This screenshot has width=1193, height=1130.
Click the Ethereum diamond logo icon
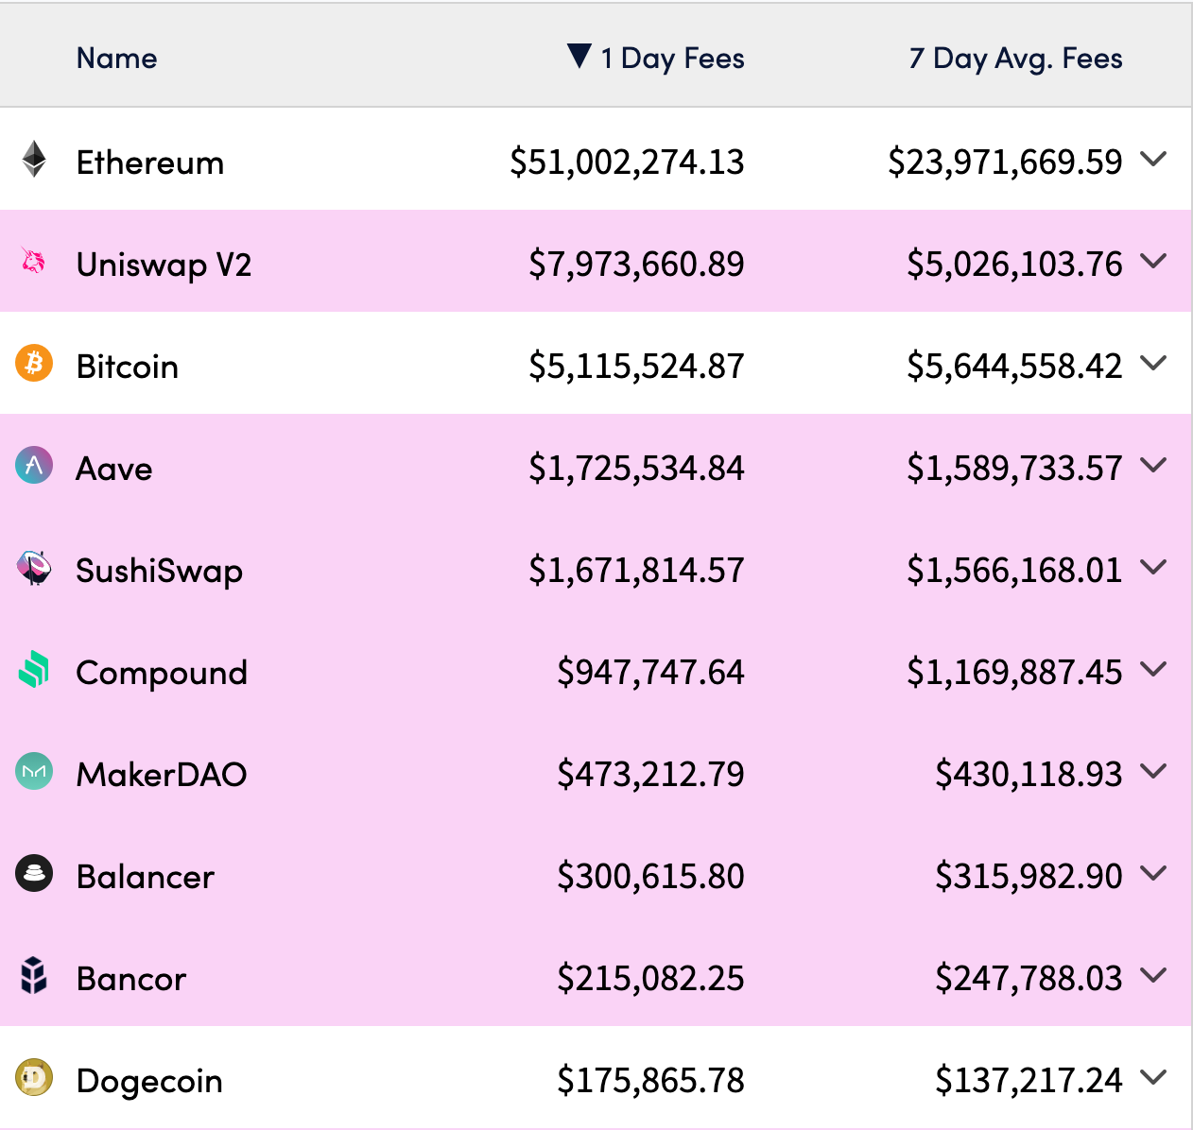34,160
